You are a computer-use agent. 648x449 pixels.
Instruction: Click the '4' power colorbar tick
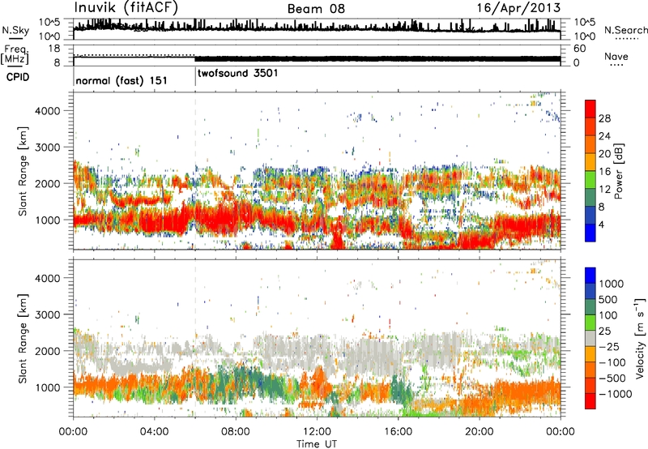[601, 224]
